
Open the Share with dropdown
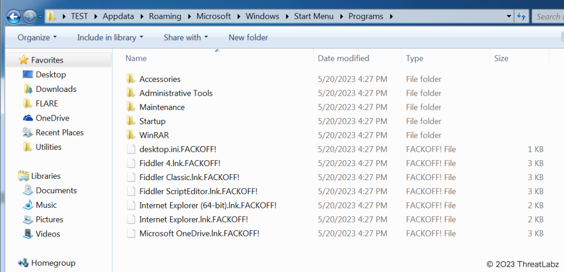tap(185, 38)
